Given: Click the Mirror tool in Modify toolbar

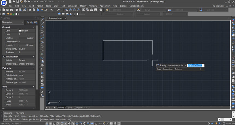Looking at the screenshot, I should click(x=233, y=27).
